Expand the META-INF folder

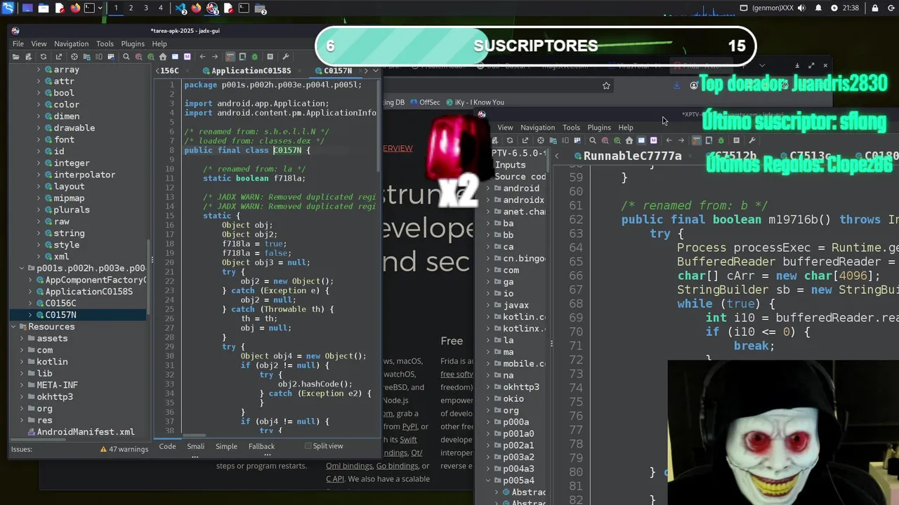click(22, 385)
